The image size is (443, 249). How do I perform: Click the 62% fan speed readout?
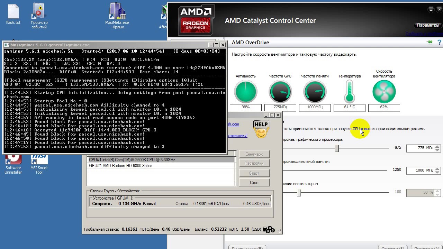coord(384,107)
